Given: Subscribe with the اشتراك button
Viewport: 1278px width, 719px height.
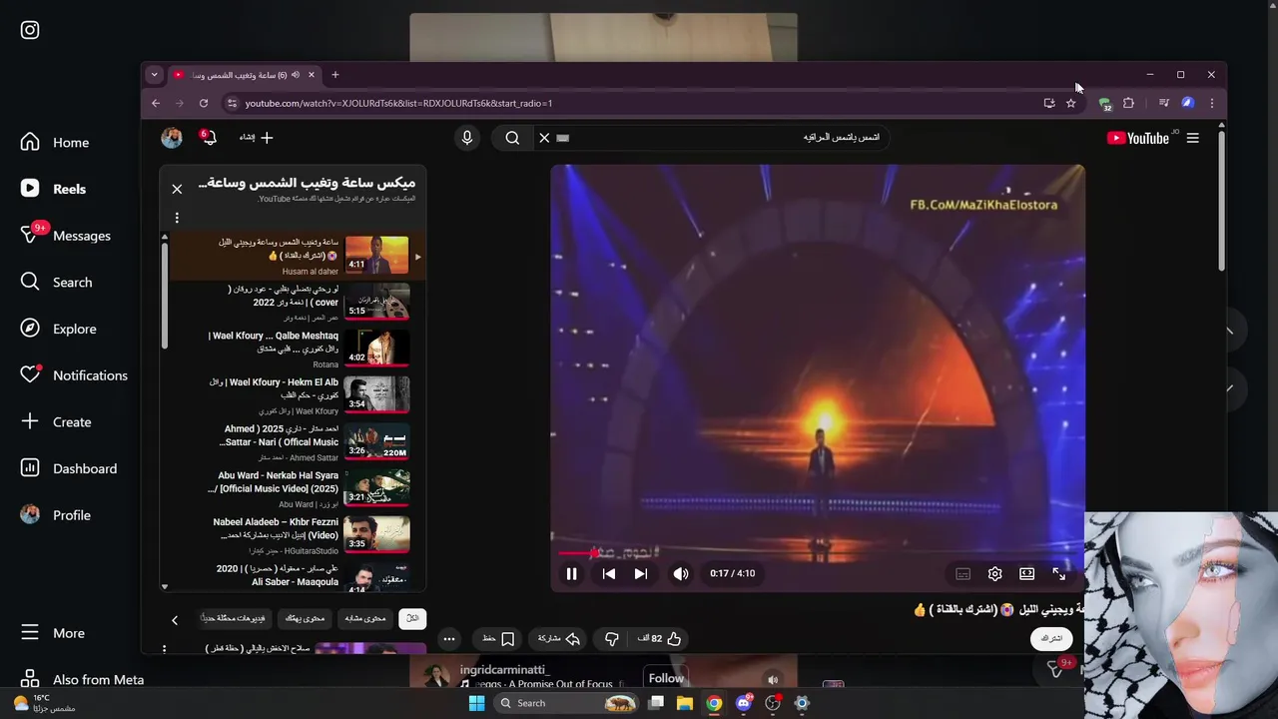Looking at the screenshot, I should click(x=1051, y=638).
